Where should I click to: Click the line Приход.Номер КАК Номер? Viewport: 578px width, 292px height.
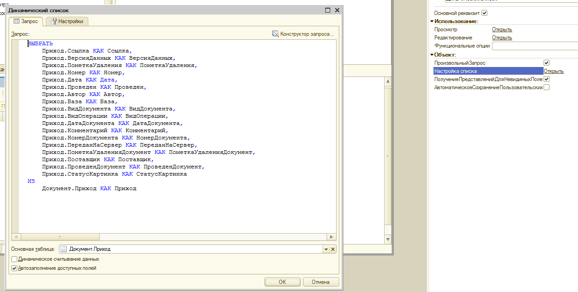83,72
